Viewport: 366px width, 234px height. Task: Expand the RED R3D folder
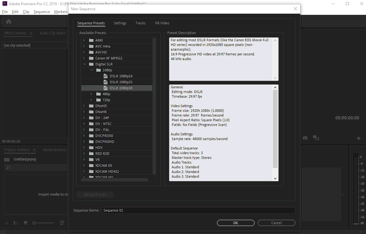(84, 154)
